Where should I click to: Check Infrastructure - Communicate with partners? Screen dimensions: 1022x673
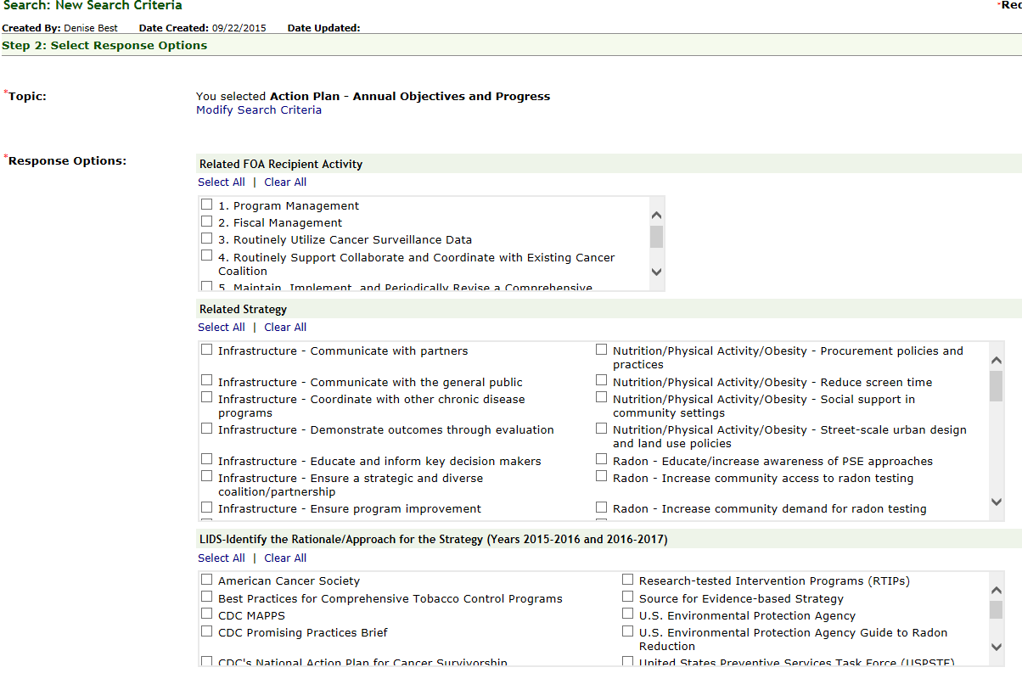tap(207, 350)
